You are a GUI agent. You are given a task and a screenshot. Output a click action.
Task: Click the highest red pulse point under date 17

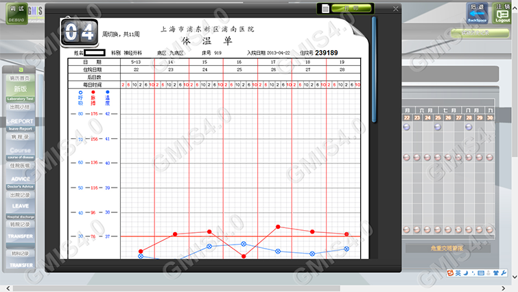coord(278,227)
